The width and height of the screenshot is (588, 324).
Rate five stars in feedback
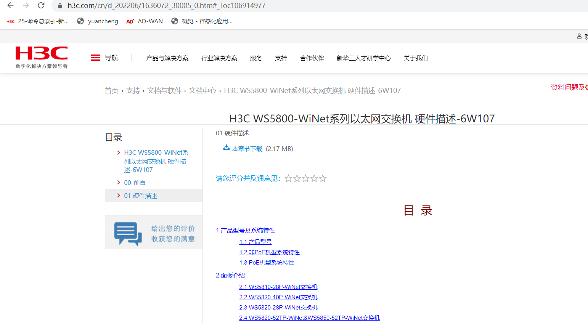pyautogui.click(x=323, y=178)
